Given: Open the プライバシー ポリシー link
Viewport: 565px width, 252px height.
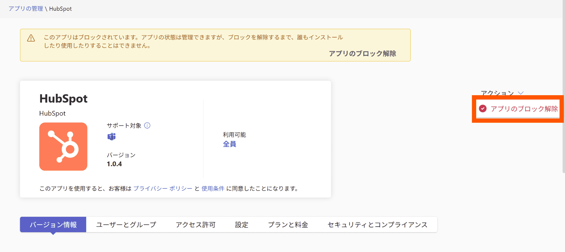Looking at the screenshot, I should pos(163,188).
